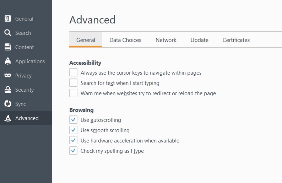This screenshot has width=282, height=183.
Task: Click the Privacy mask icon
Action: point(8,75)
